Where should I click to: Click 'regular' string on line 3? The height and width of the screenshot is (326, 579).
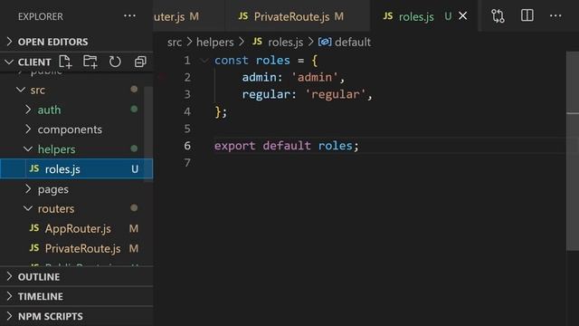336,94
